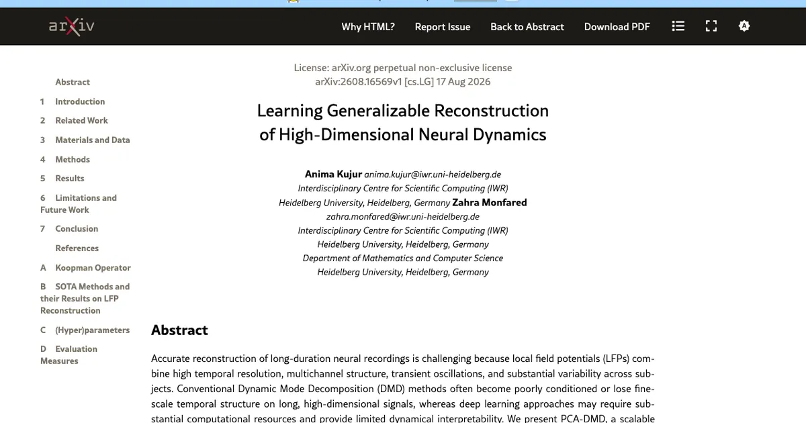Open appendix B SOTA Methods entry
806x423 pixels.
(x=85, y=298)
